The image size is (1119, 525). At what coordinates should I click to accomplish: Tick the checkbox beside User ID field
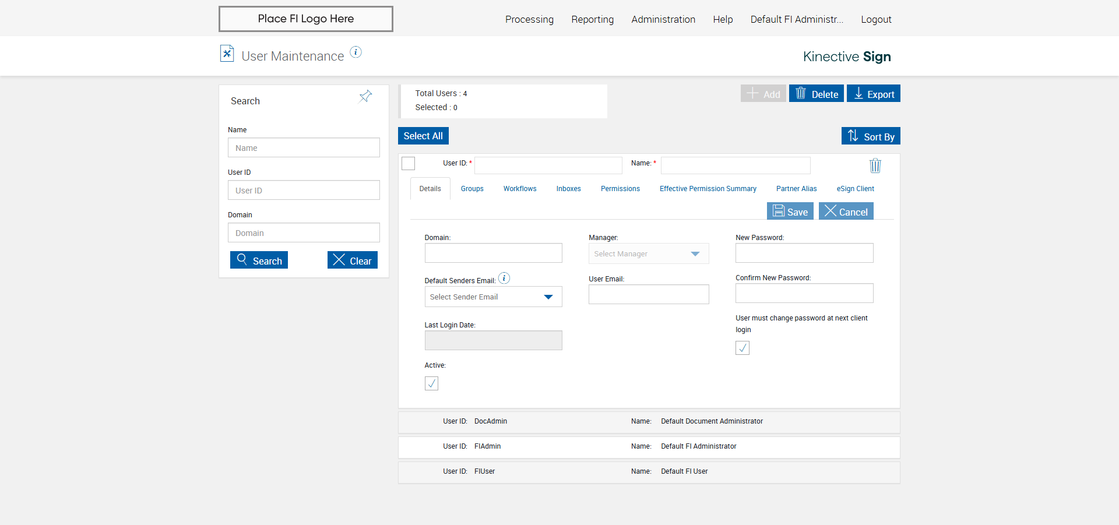409,164
